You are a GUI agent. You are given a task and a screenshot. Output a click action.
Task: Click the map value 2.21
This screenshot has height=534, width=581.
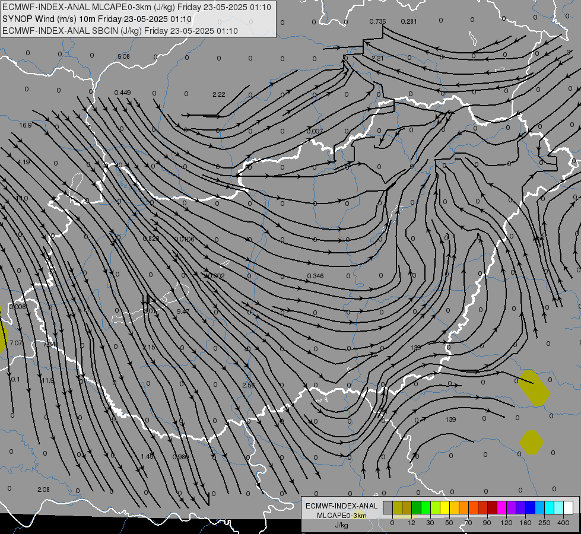click(x=377, y=58)
